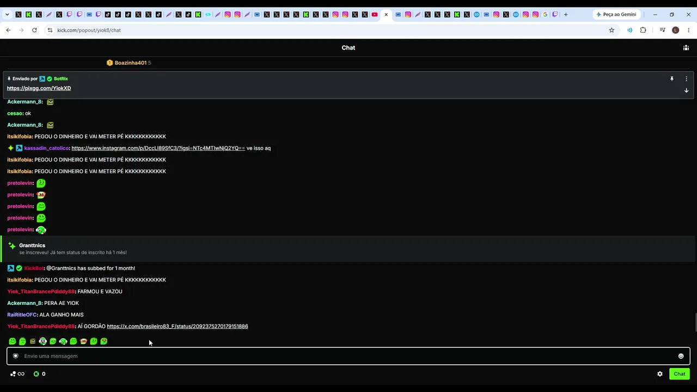Viewport: 697px width, 392px height.
Task: Focus the 'Envie uma mensagem' input field
Action: pyautogui.click(x=348, y=356)
